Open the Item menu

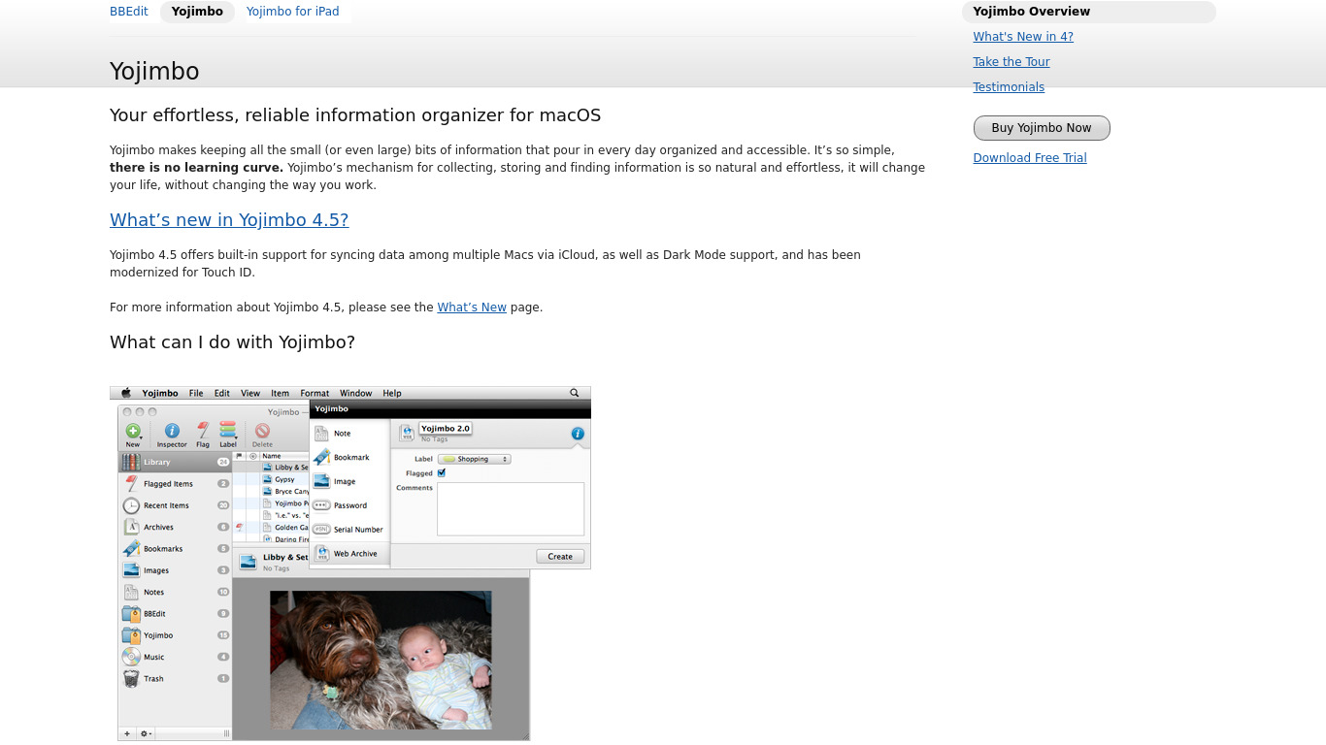tap(280, 393)
